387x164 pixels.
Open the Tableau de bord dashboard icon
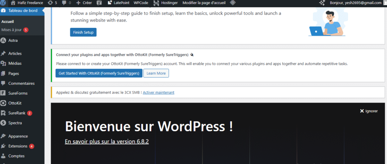[3, 11]
